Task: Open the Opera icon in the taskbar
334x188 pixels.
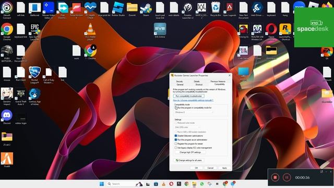Action: point(171,184)
